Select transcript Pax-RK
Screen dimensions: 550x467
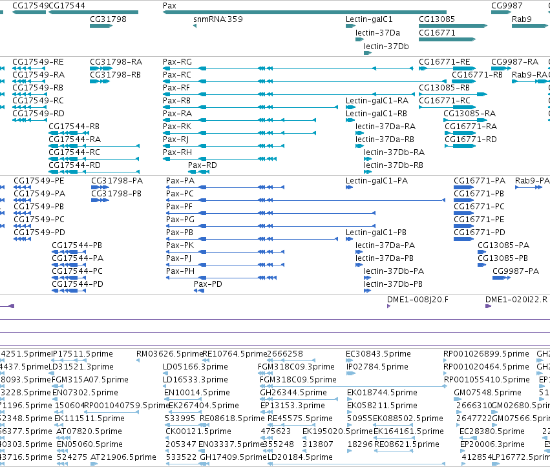click(x=239, y=133)
